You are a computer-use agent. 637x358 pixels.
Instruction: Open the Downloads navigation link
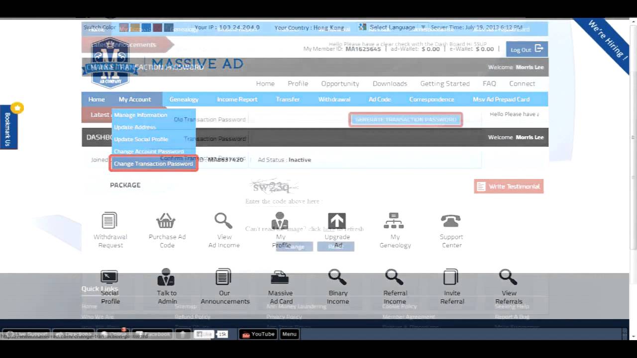pyautogui.click(x=390, y=84)
